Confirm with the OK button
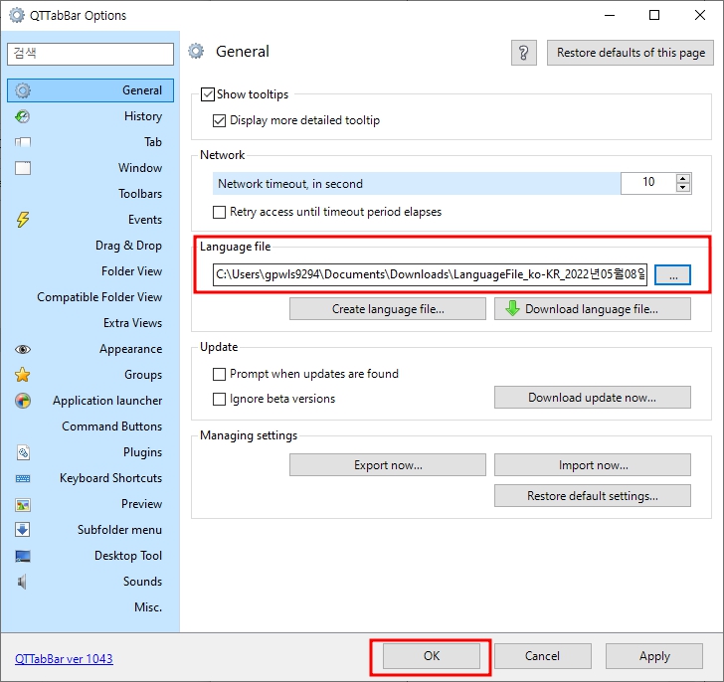Screen dimensions: 724x682 (432, 656)
